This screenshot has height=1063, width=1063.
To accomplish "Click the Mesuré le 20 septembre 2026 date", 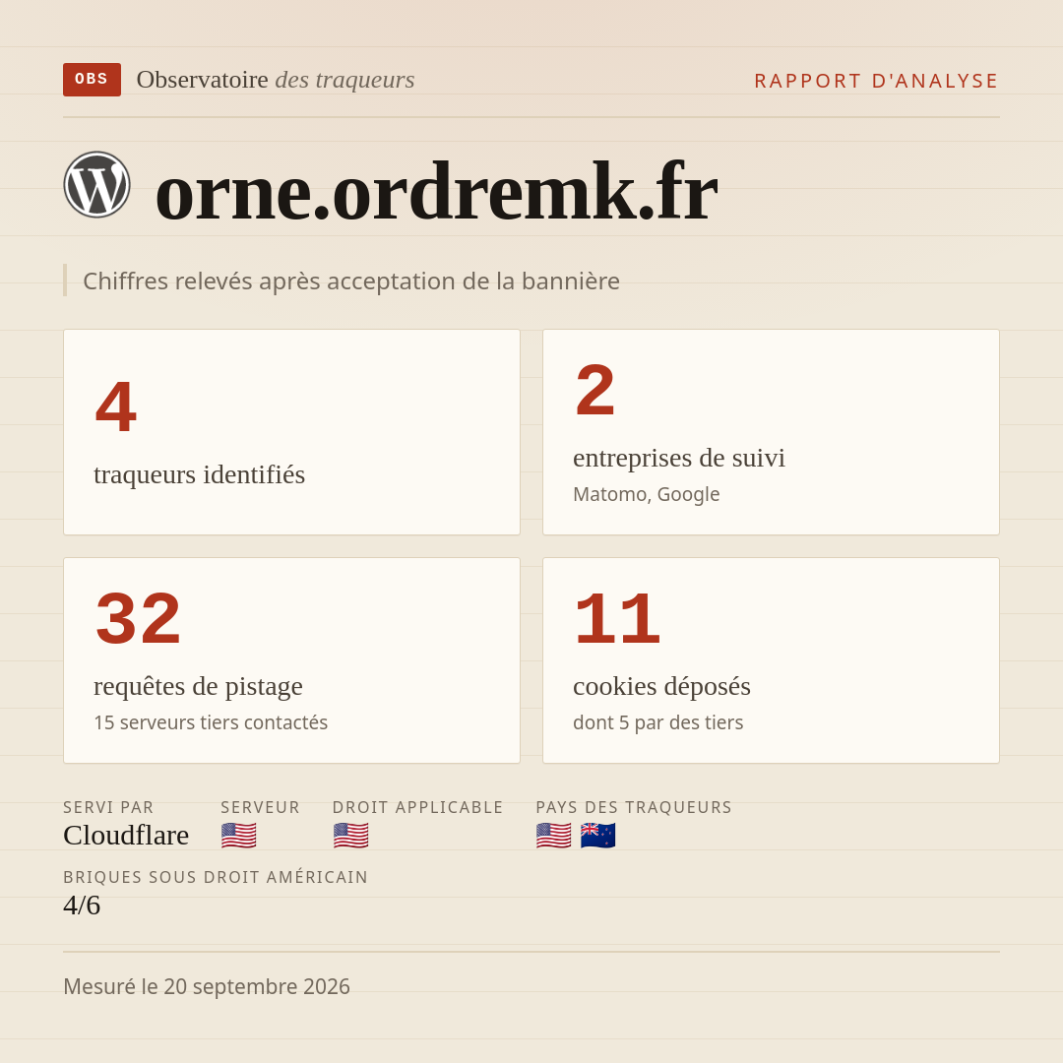I will pyautogui.click(x=207, y=986).
